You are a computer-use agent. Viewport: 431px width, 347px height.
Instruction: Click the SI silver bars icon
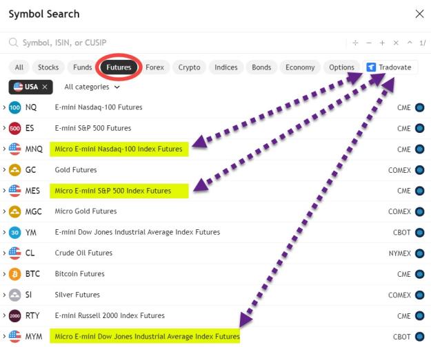15,295
